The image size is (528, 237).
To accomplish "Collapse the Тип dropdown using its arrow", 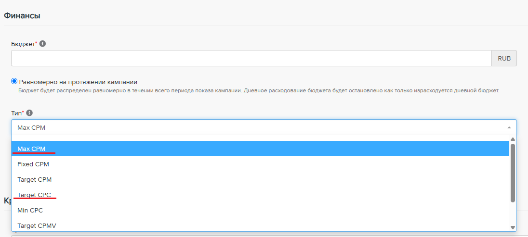I will pos(509,127).
